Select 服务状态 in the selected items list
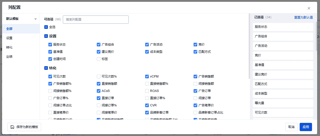This screenshot has height=136, width=320. 283,27
